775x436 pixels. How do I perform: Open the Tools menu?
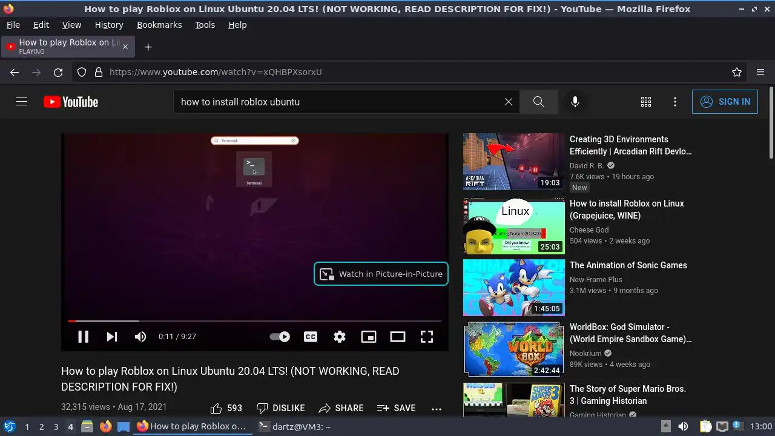pyautogui.click(x=205, y=25)
